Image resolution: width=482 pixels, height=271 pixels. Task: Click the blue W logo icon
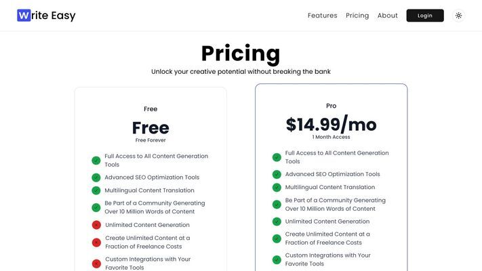tap(24, 16)
